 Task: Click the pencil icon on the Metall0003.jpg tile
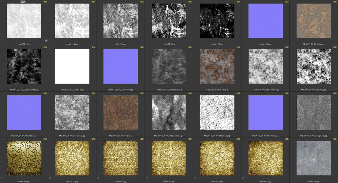(x=146, y=178)
